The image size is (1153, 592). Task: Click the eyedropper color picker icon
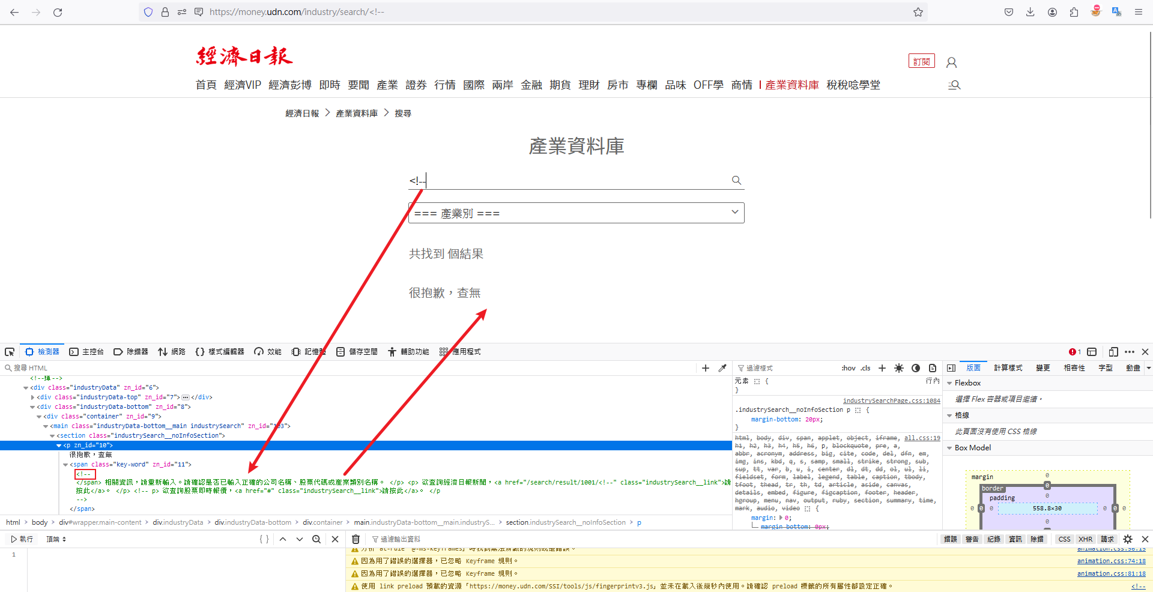coord(722,368)
